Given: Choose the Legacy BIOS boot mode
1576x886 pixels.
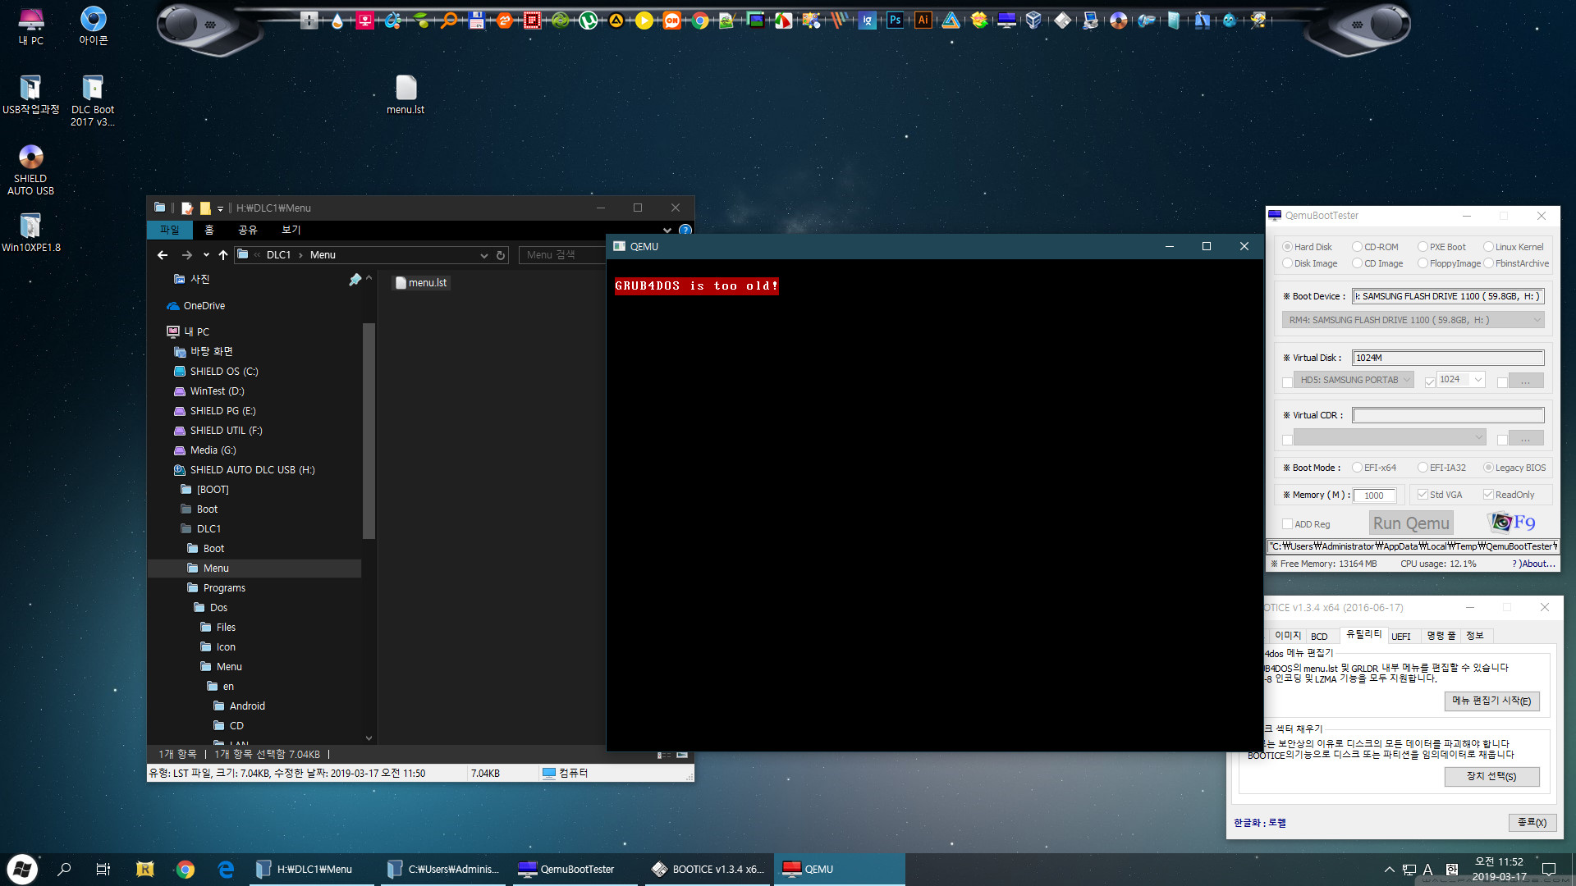Looking at the screenshot, I should (x=1488, y=468).
